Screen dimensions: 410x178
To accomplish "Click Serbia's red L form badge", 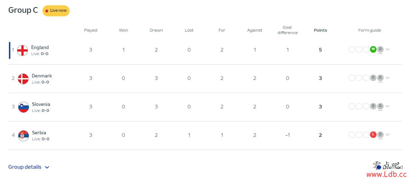I will pyautogui.click(x=373, y=135).
